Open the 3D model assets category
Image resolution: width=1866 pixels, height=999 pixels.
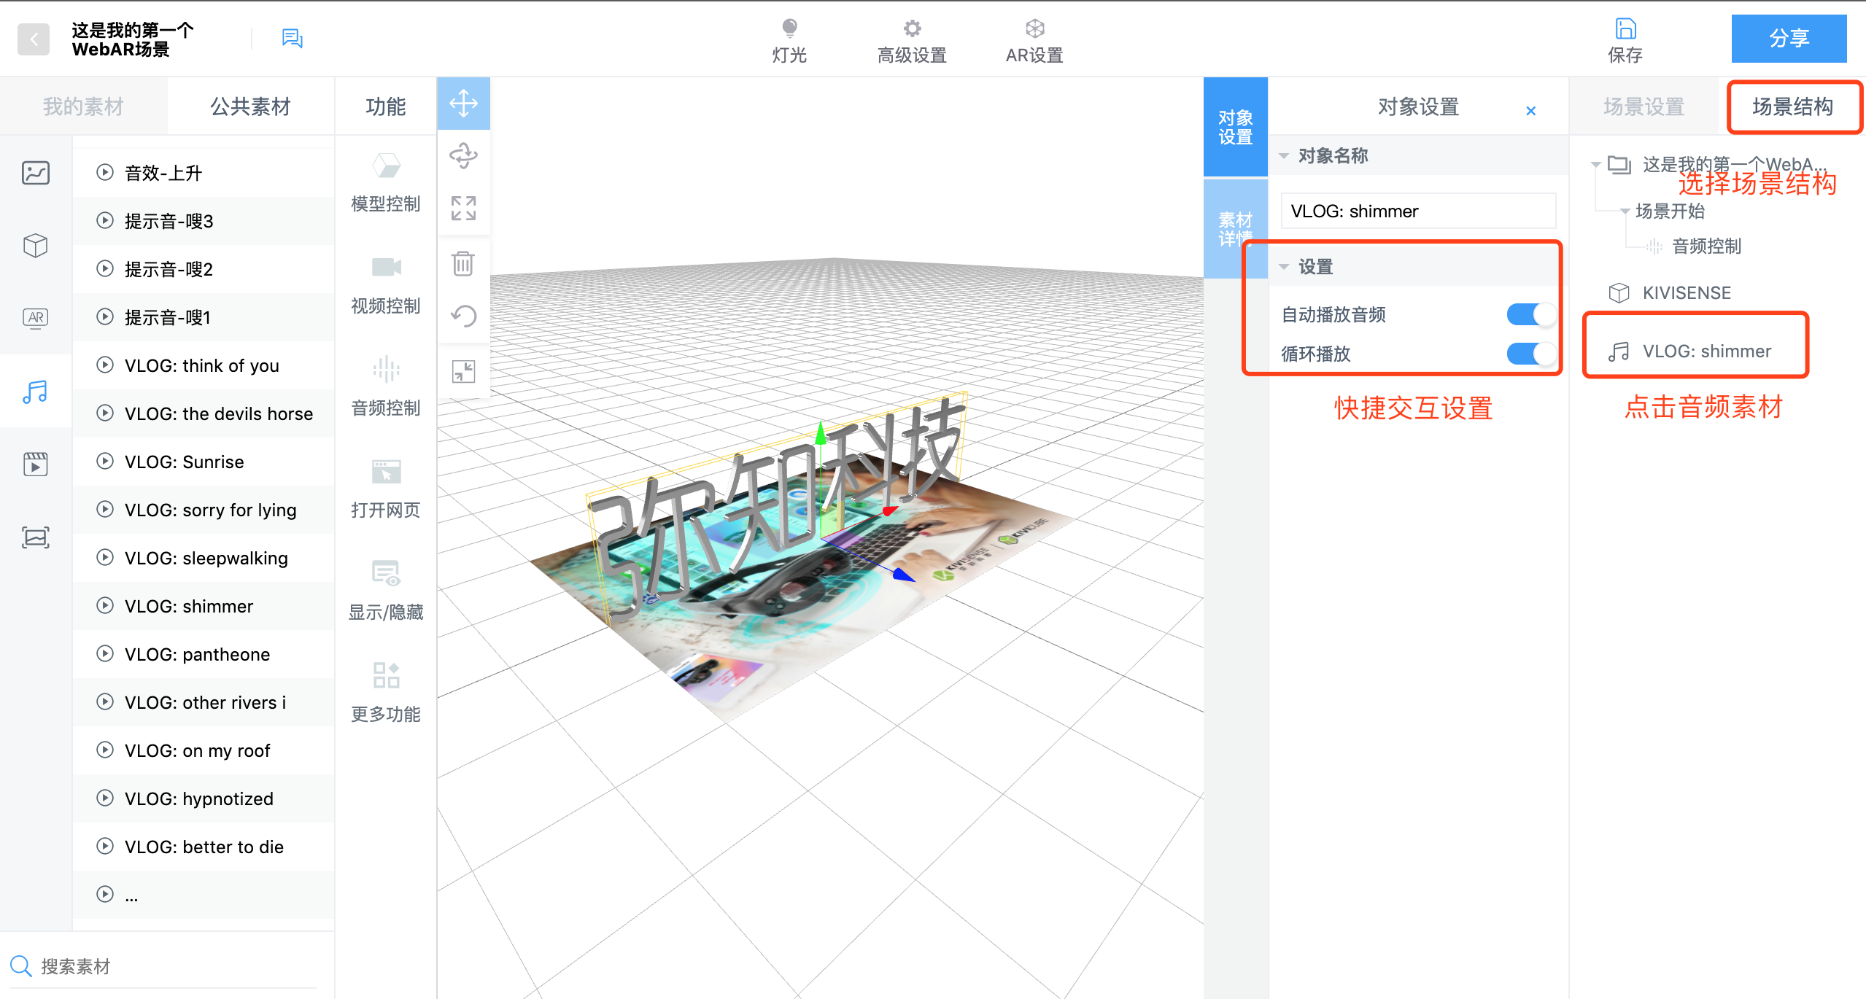point(35,246)
